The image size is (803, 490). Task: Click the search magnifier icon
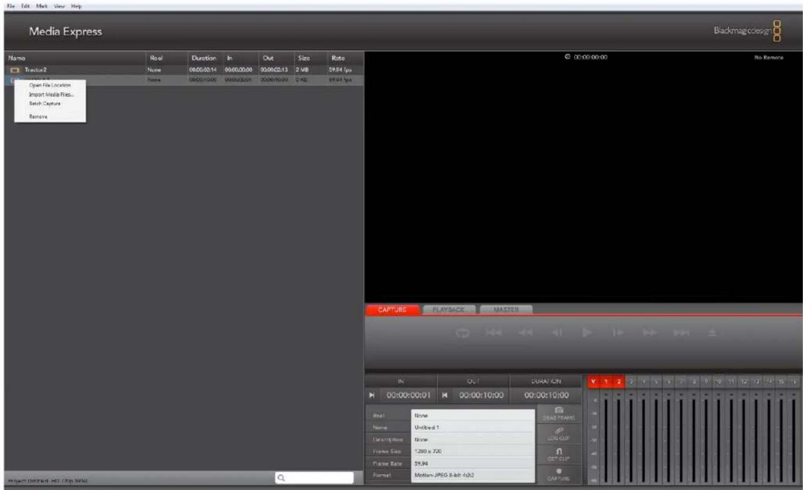pyautogui.click(x=282, y=478)
